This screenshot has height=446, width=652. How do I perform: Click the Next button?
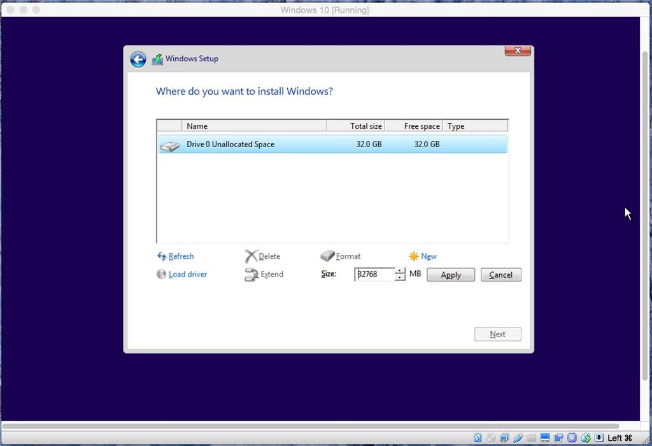coord(498,334)
